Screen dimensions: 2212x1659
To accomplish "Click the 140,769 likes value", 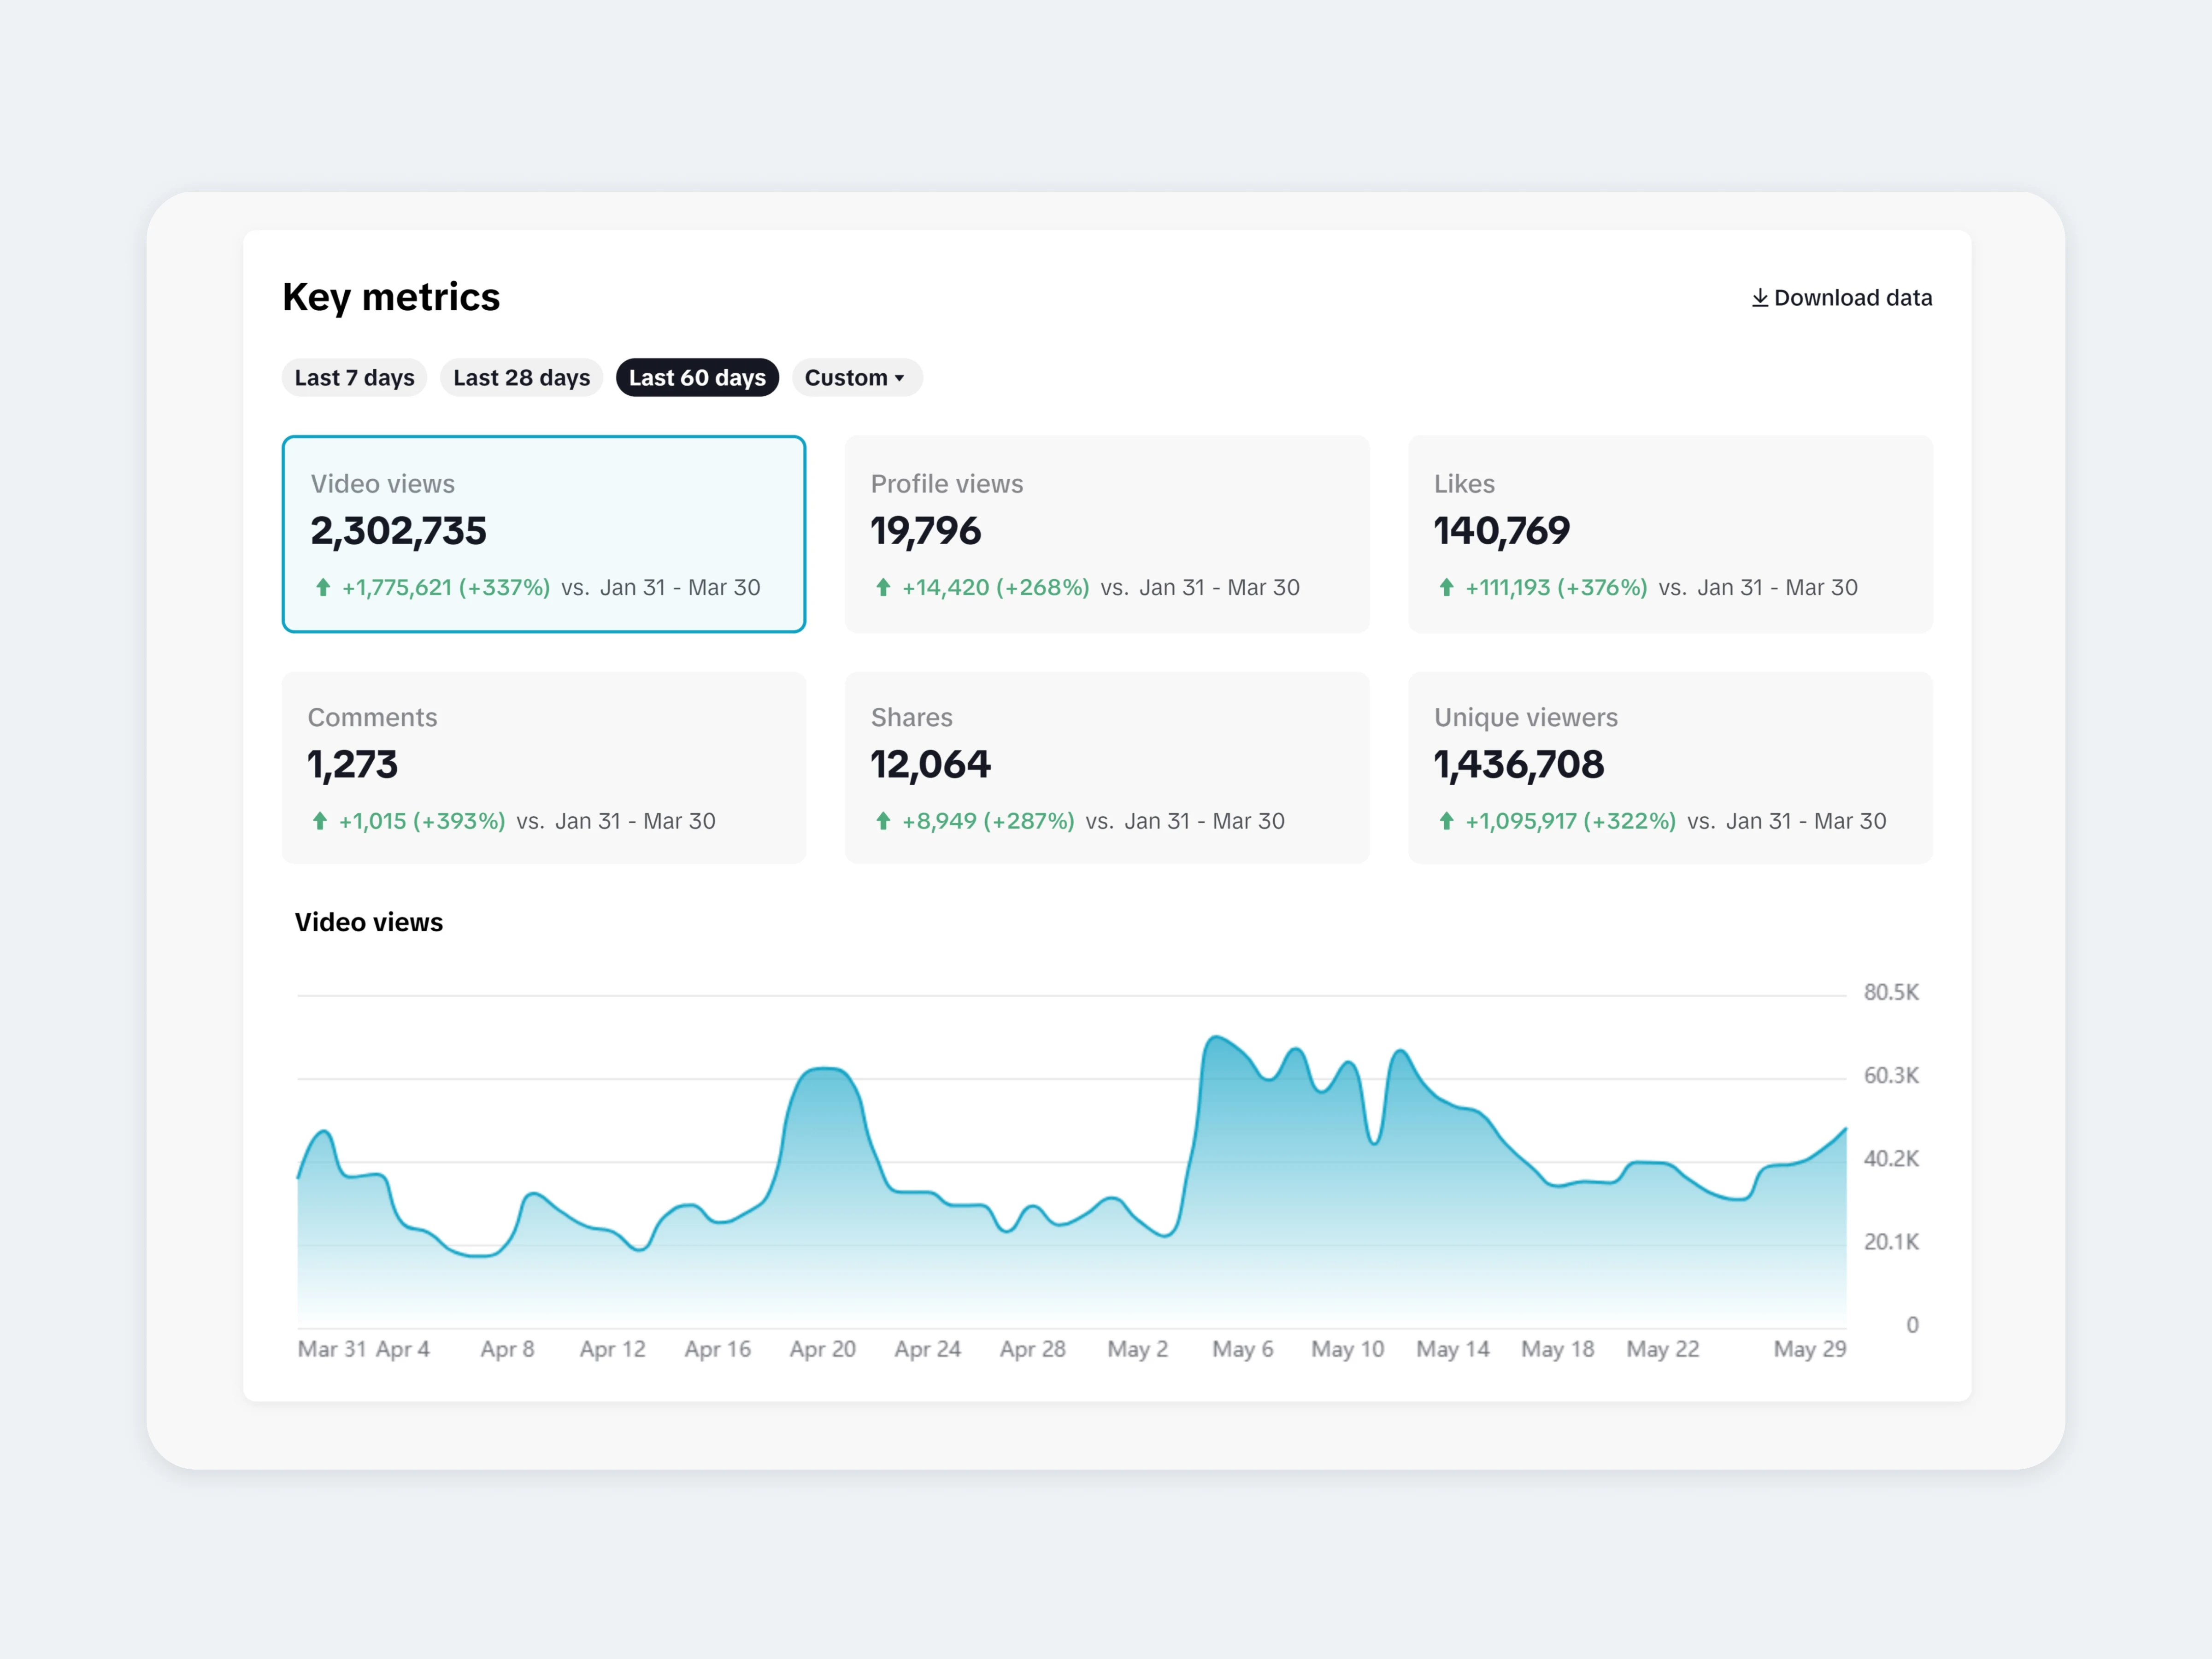I will [1502, 532].
